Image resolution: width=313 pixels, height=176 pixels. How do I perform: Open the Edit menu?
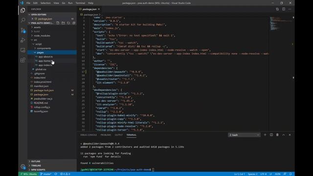pyautogui.click(x=35, y=3)
